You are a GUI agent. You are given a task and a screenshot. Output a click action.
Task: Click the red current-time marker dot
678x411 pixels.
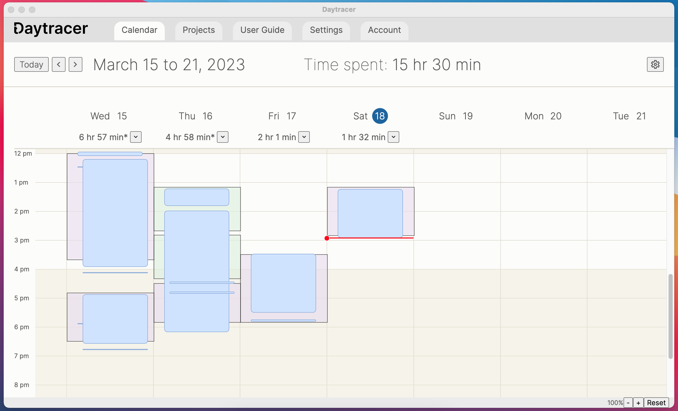(327, 238)
